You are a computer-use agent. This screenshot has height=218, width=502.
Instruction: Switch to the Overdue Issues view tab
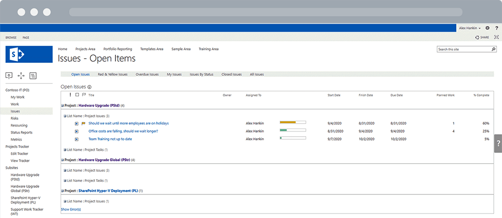(x=147, y=74)
